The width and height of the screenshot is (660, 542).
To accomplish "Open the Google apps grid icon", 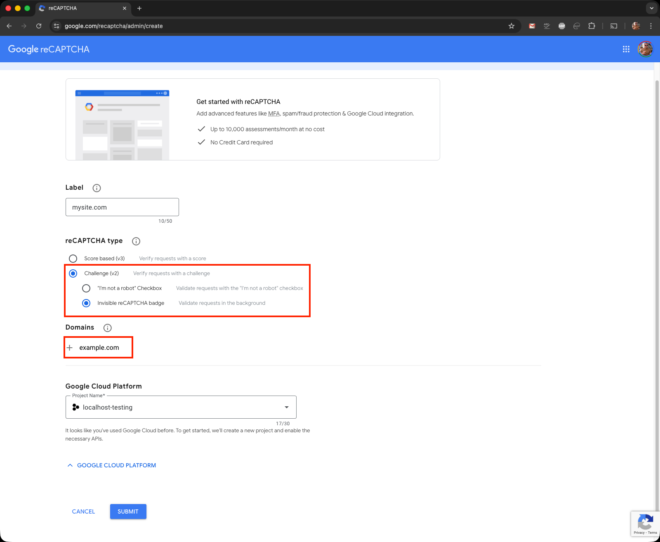I will [x=626, y=49].
